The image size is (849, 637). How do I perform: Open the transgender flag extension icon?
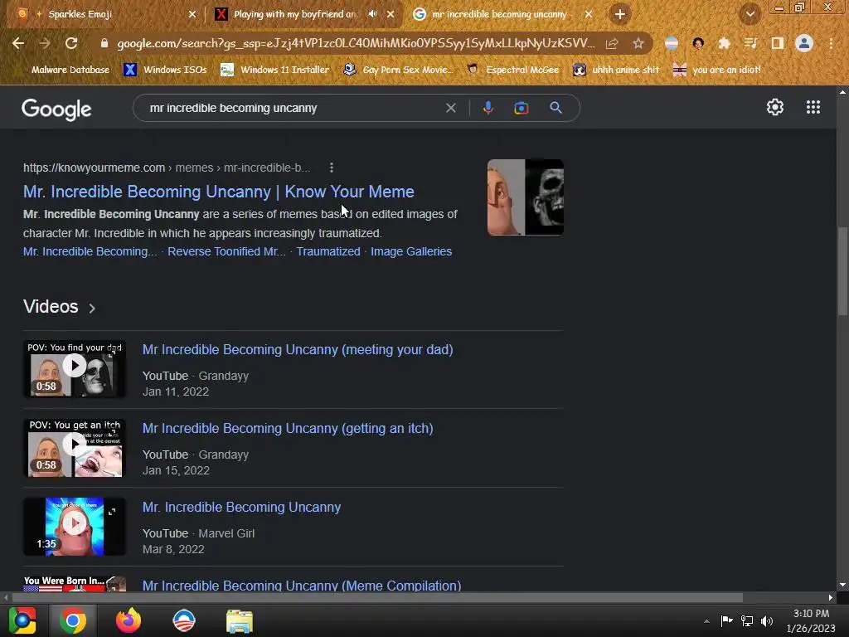672,43
